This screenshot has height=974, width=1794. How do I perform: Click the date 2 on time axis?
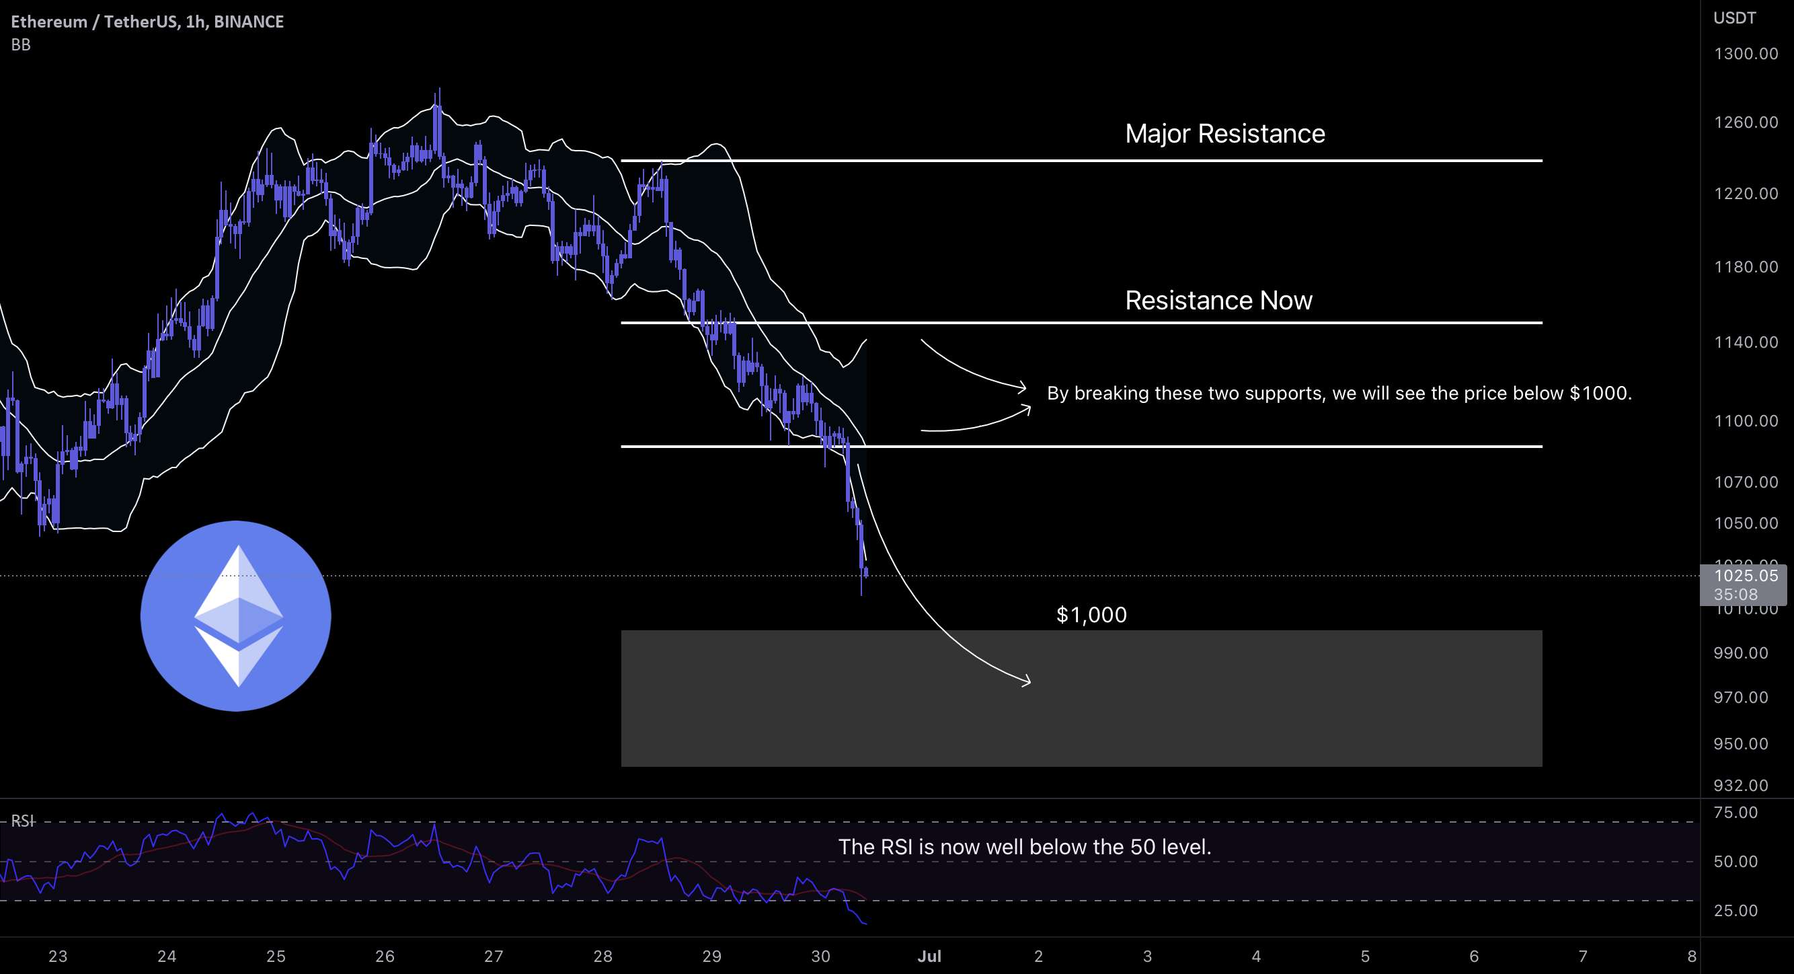click(1038, 956)
